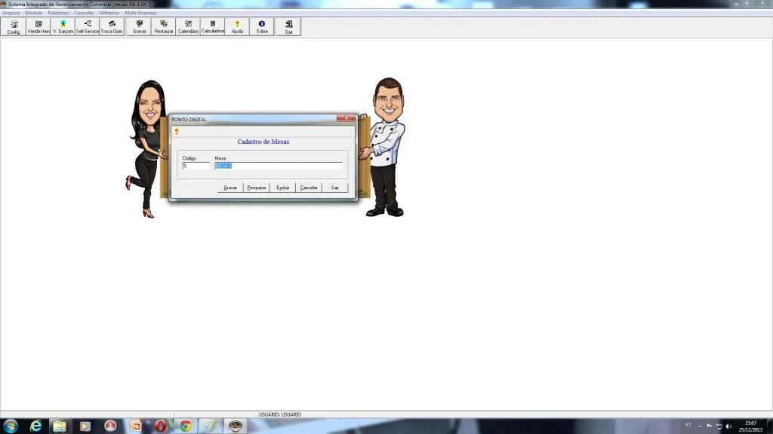Open Windows Explorer from the taskbar
This screenshot has height=434, width=773.
60,426
